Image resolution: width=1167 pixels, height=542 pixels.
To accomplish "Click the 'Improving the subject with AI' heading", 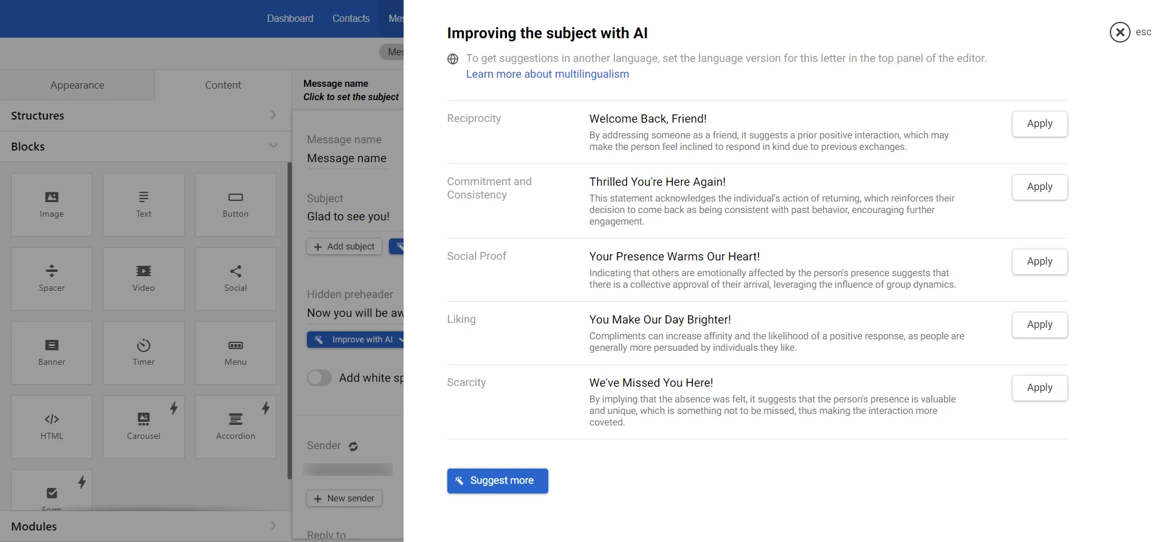I will 547,33.
